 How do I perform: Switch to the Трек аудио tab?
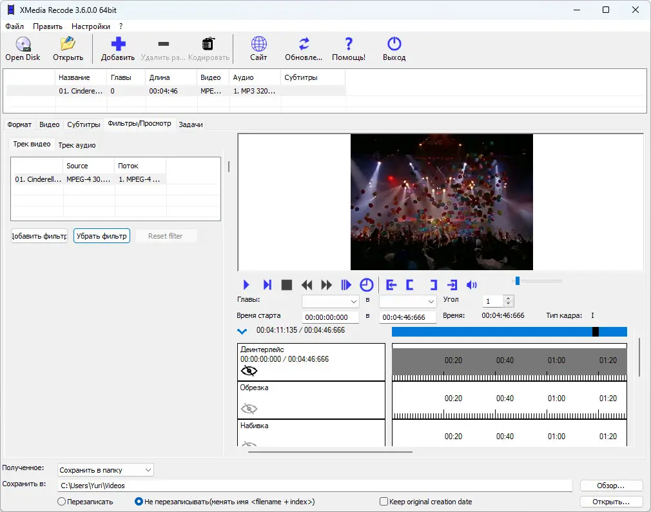[x=77, y=145]
